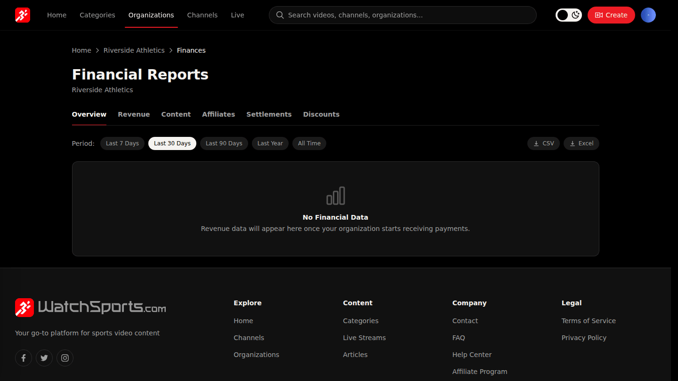This screenshot has height=381, width=678.
Task: Open the Settlements tab
Action: point(269,114)
